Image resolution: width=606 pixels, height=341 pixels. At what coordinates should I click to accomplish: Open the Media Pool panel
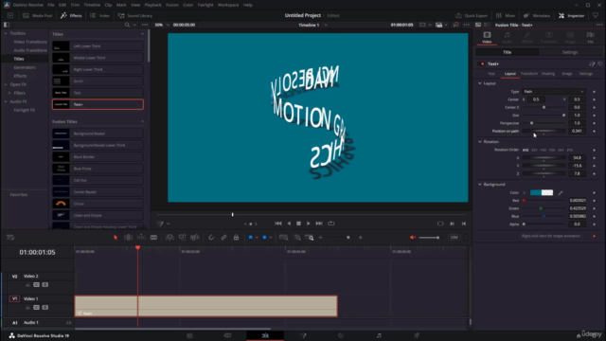[38, 15]
